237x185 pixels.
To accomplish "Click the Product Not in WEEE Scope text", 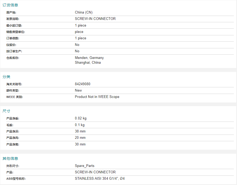I will [97, 97].
